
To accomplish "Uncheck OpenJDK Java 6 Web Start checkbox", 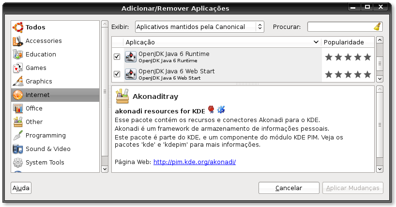I will pos(117,74).
